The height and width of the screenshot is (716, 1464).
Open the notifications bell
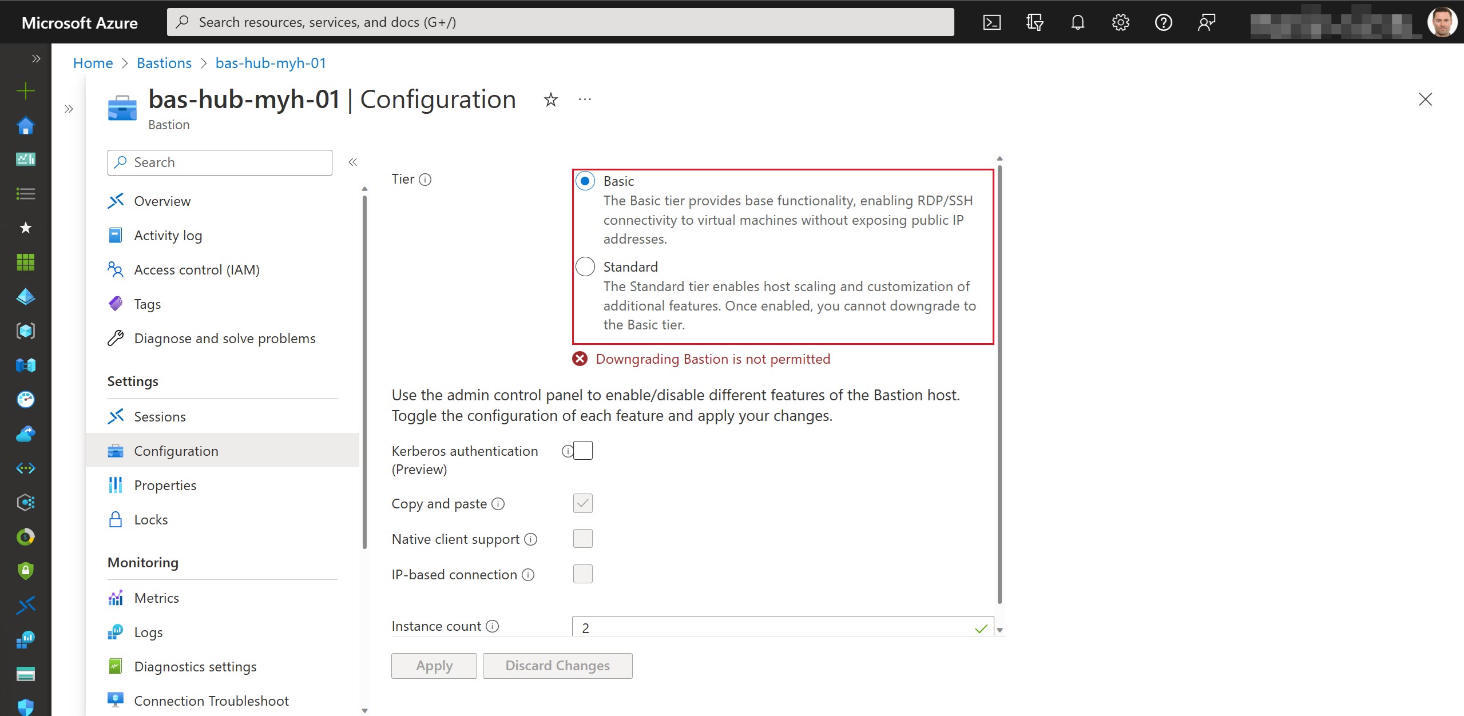pos(1078,22)
